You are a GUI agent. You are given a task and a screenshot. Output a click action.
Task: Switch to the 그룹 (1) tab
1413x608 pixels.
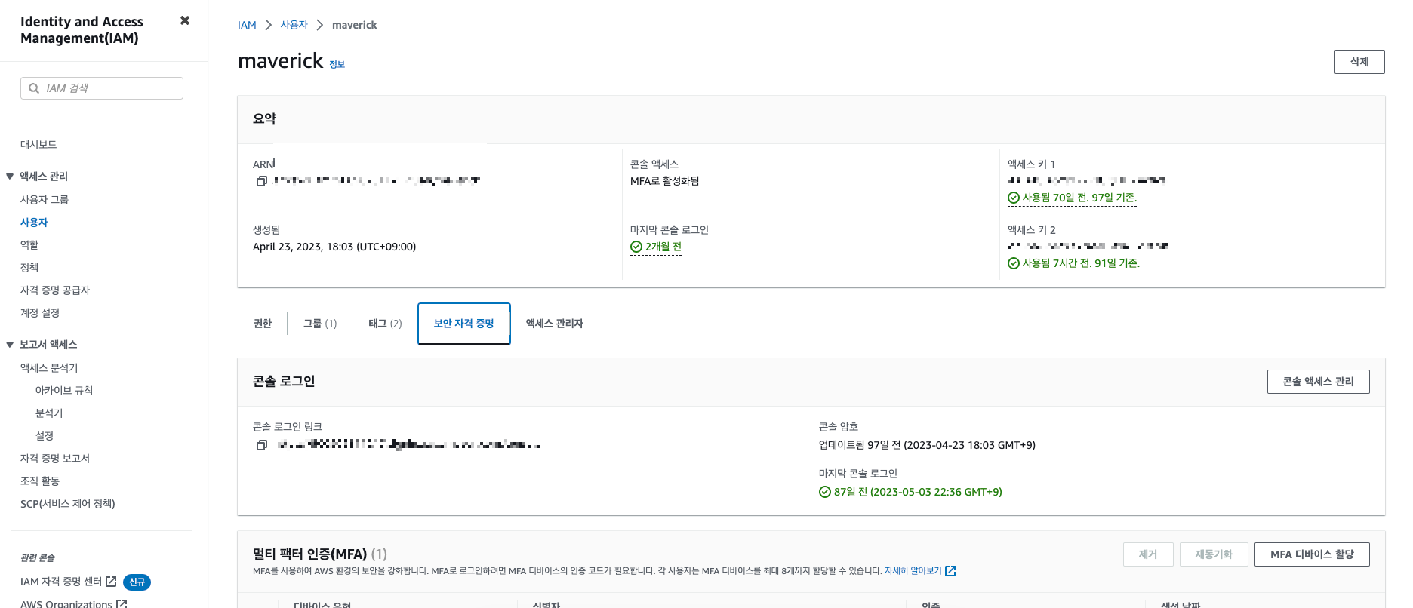pos(320,324)
